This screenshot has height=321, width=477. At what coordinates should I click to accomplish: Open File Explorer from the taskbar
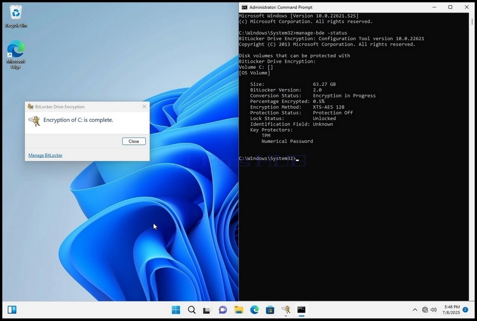point(239,310)
